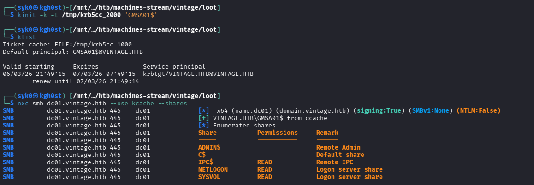Click the Remote IPC remark

tap(335, 162)
